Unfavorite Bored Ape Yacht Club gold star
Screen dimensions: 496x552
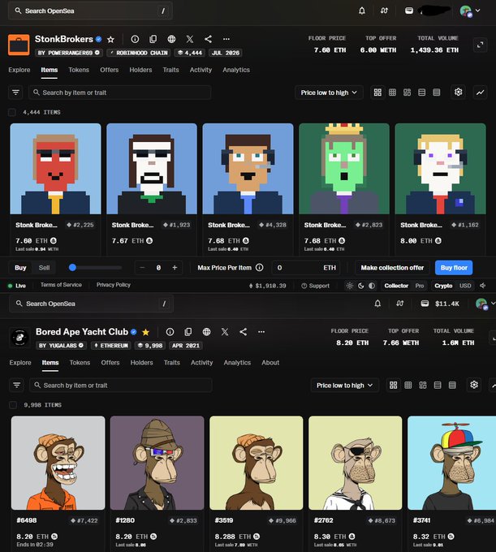[x=146, y=332]
